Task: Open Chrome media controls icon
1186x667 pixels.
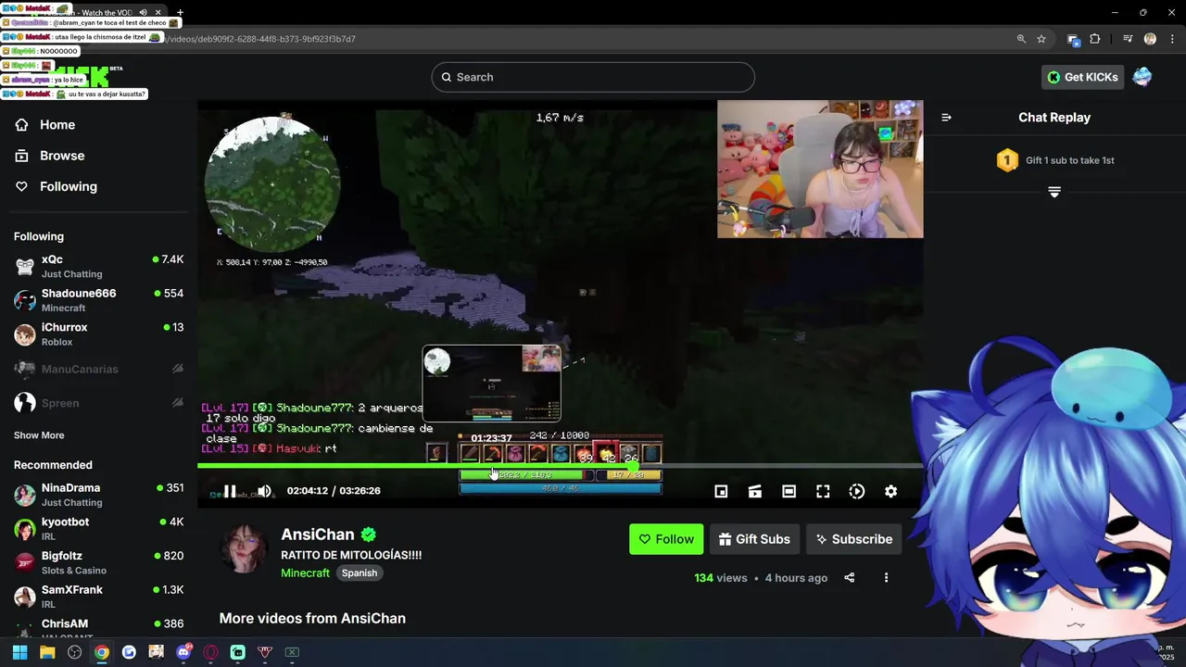Action: pyautogui.click(x=1128, y=39)
